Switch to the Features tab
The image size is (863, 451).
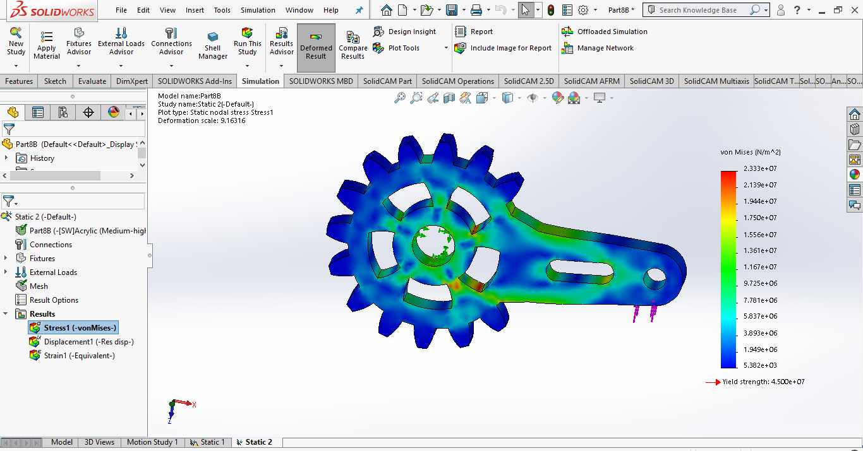[x=19, y=81]
